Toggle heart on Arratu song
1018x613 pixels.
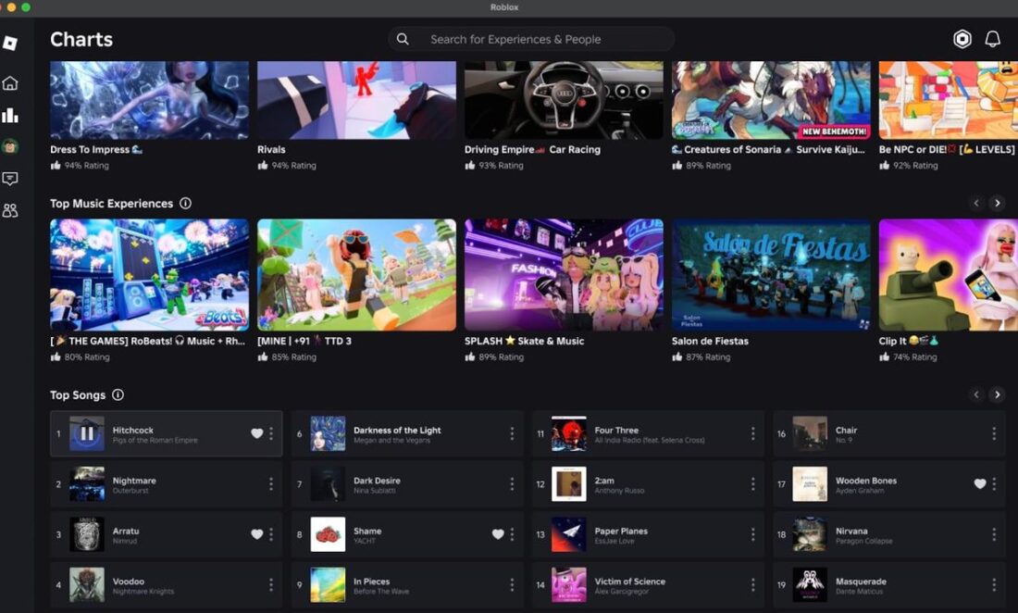coord(257,534)
